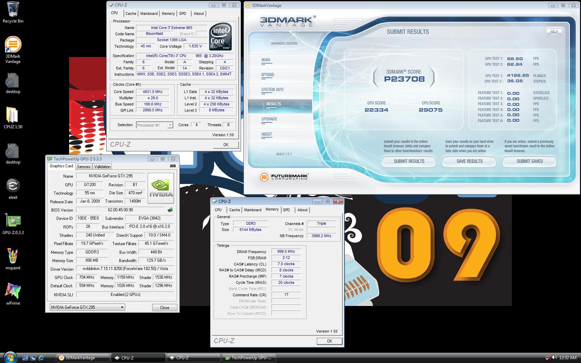Click the taskbar clock showing 12:32 AM
The height and width of the screenshot is (363, 581).
(568, 358)
